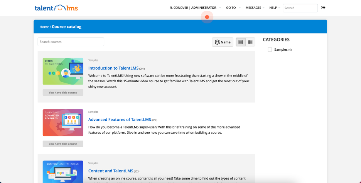The height and width of the screenshot is (183, 361).
Task: Open Advanced Features course thumbnail
Action: (x=63, y=123)
